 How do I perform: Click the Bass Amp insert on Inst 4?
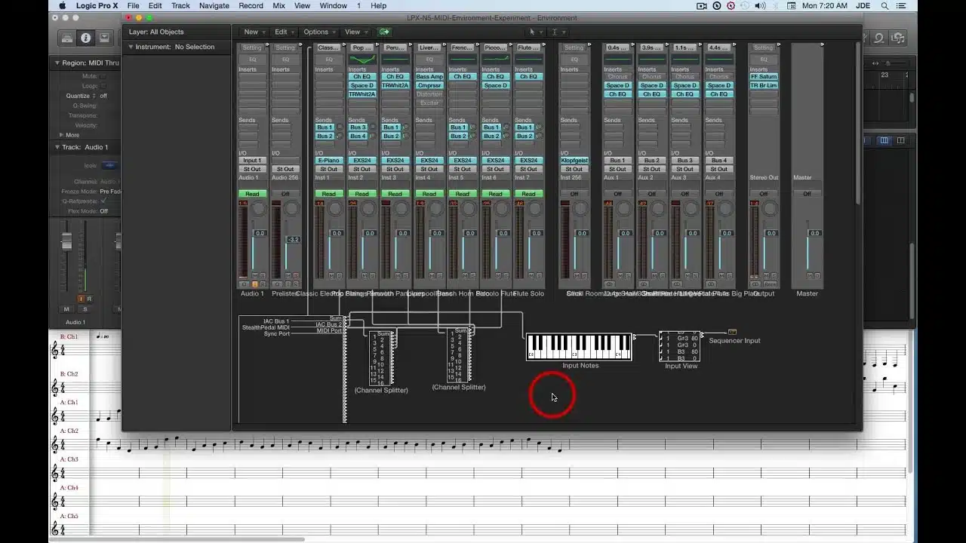tap(429, 77)
